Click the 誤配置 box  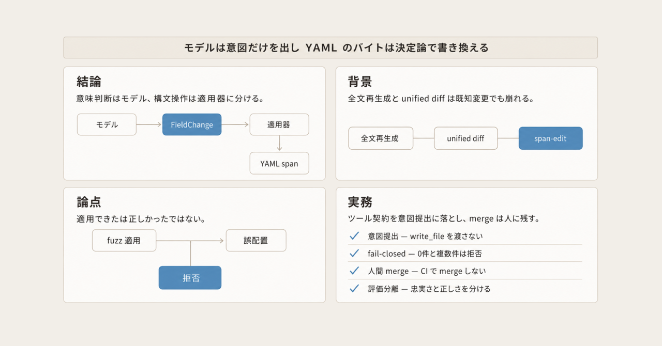256,241
